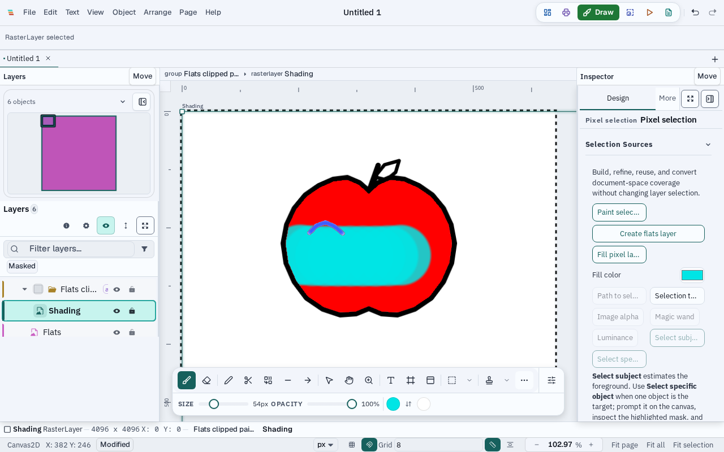Select the Pencil tool
This screenshot has width=724, height=452.
[229, 380]
